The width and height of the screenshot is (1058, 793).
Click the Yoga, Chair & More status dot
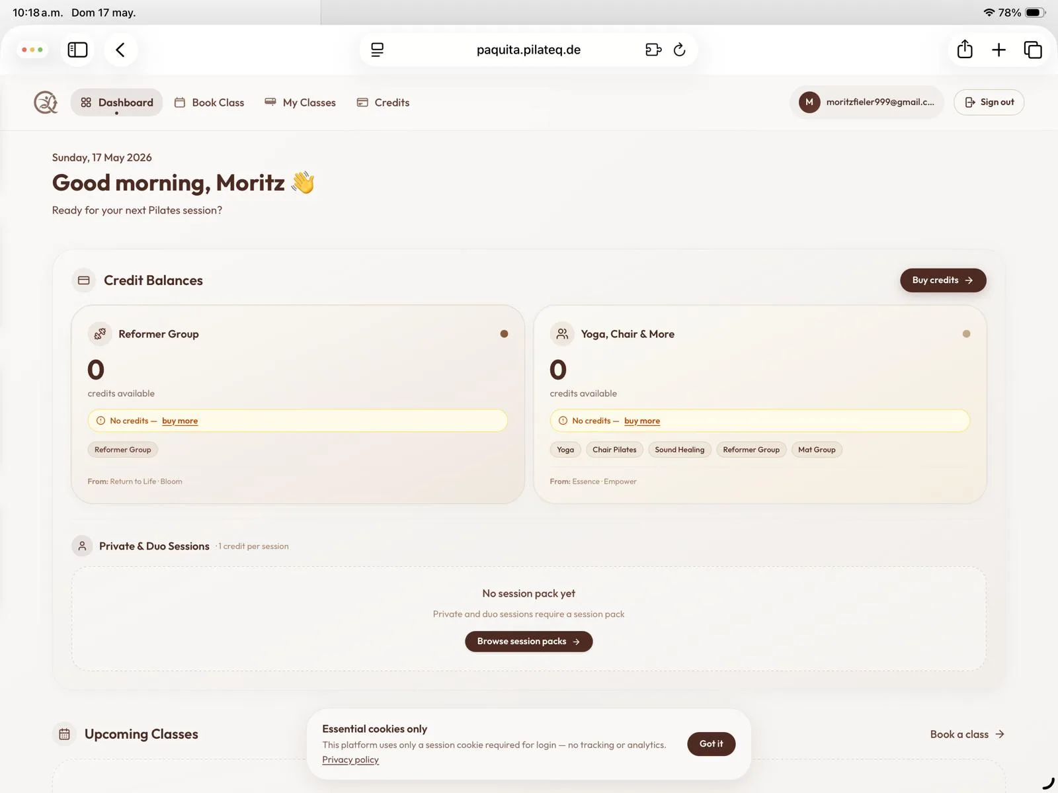[966, 334]
